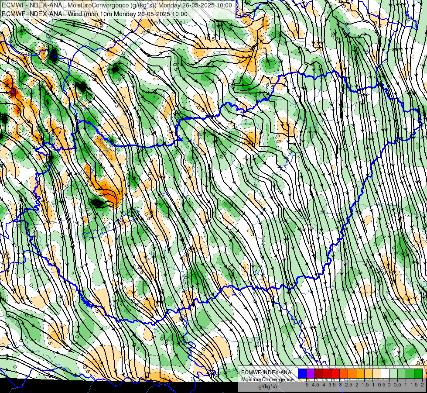
Task: Click the -4 legend tick value
Action: (323, 385)
